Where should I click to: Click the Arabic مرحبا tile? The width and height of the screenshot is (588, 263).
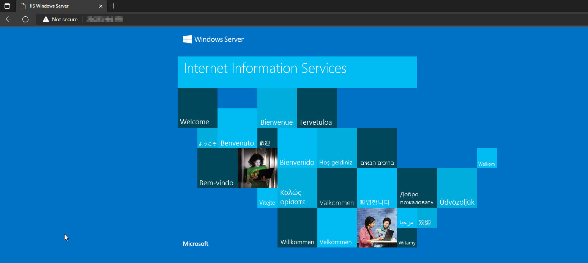point(407,218)
